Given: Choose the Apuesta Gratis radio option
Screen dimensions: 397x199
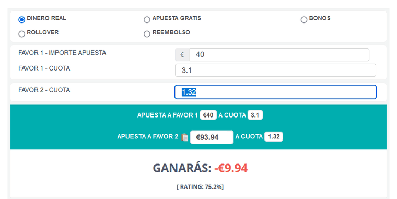Looking at the screenshot, I should (147, 19).
